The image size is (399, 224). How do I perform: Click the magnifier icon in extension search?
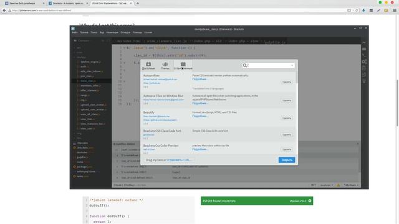(x=245, y=65)
